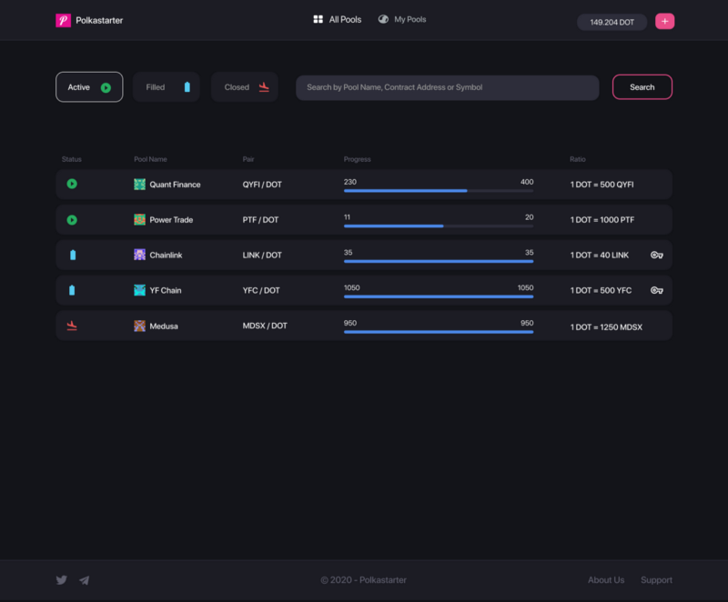728x602 pixels.
Task: Switch to the All Pools tab
Action: tap(338, 19)
